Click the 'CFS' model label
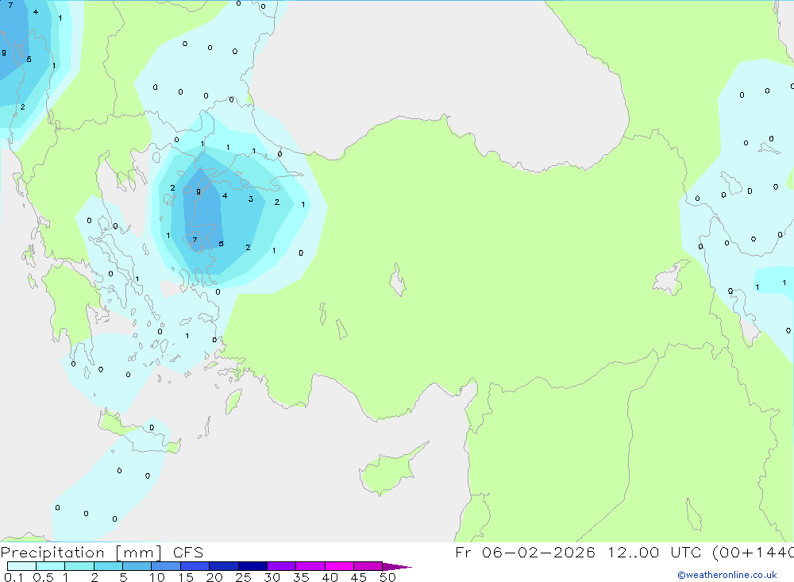This screenshot has height=582, width=794. coord(188,553)
